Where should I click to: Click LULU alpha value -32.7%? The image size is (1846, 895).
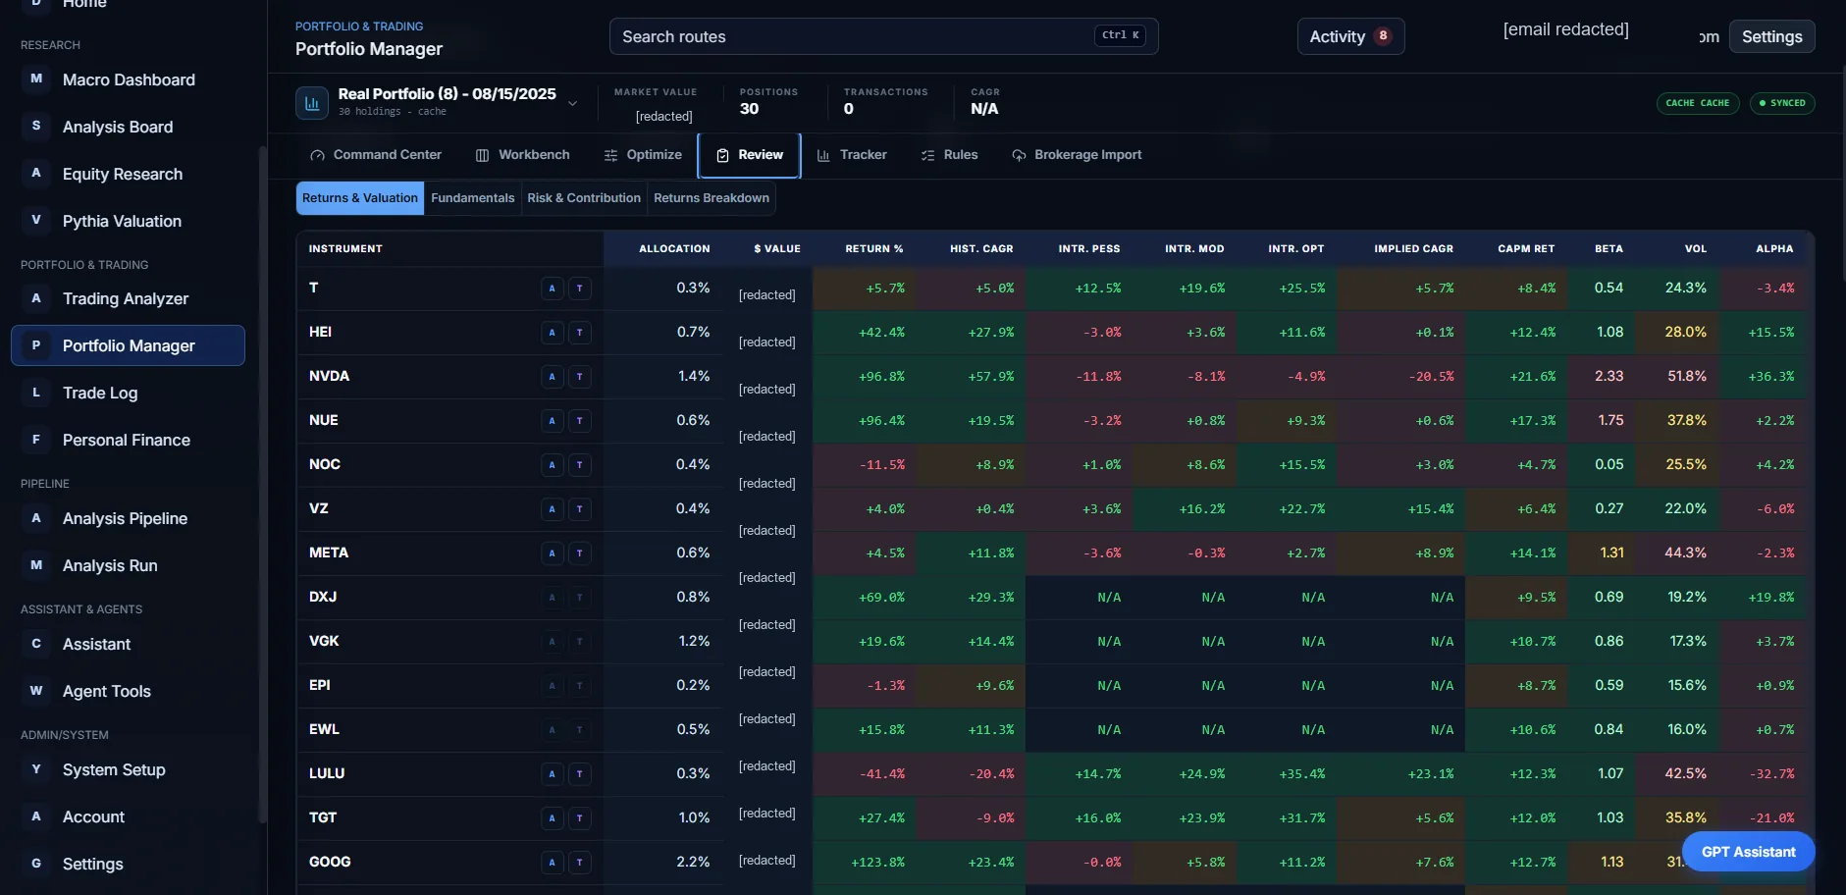pos(1771,774)
